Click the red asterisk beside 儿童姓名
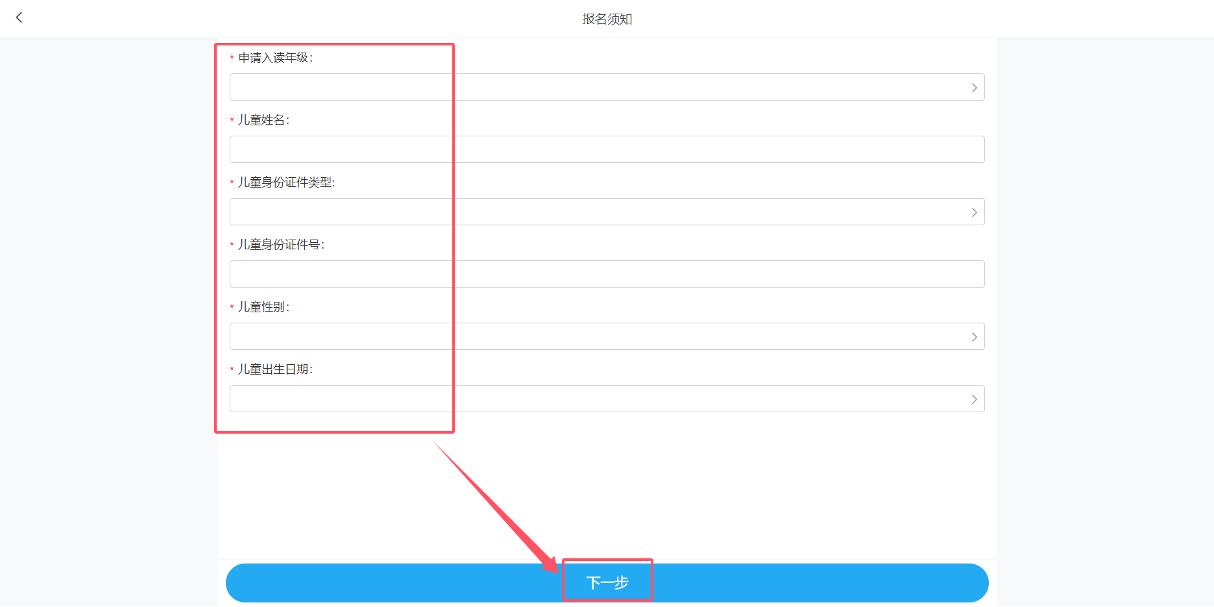Image resolution: width=1214 pixels, height=607 pixels. click(232, 120)
